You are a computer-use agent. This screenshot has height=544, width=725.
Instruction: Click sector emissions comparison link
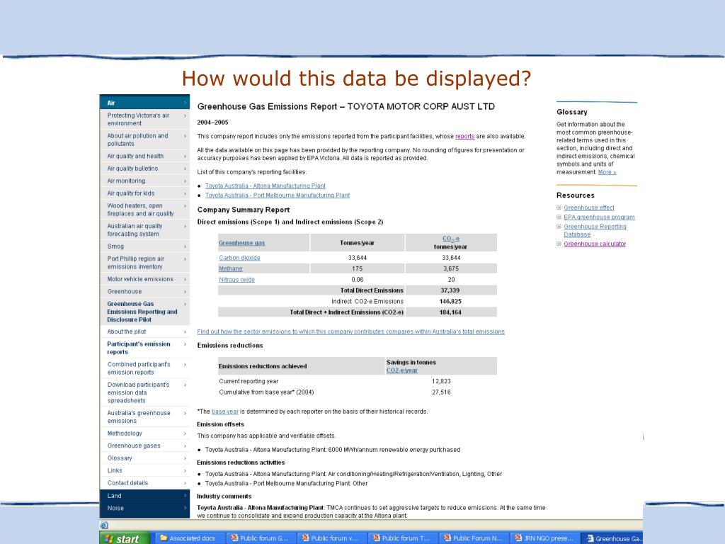(351, 331)
